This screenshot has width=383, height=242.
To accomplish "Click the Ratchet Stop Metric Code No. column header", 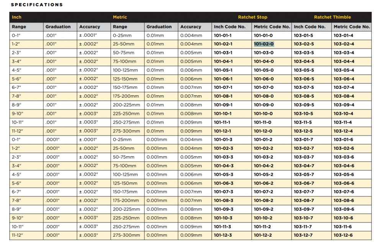I will point(272,27).
